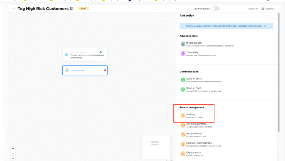Select the Add tag action icon
The height and width of the screenshot is (161, 285).
click(183, 116)
